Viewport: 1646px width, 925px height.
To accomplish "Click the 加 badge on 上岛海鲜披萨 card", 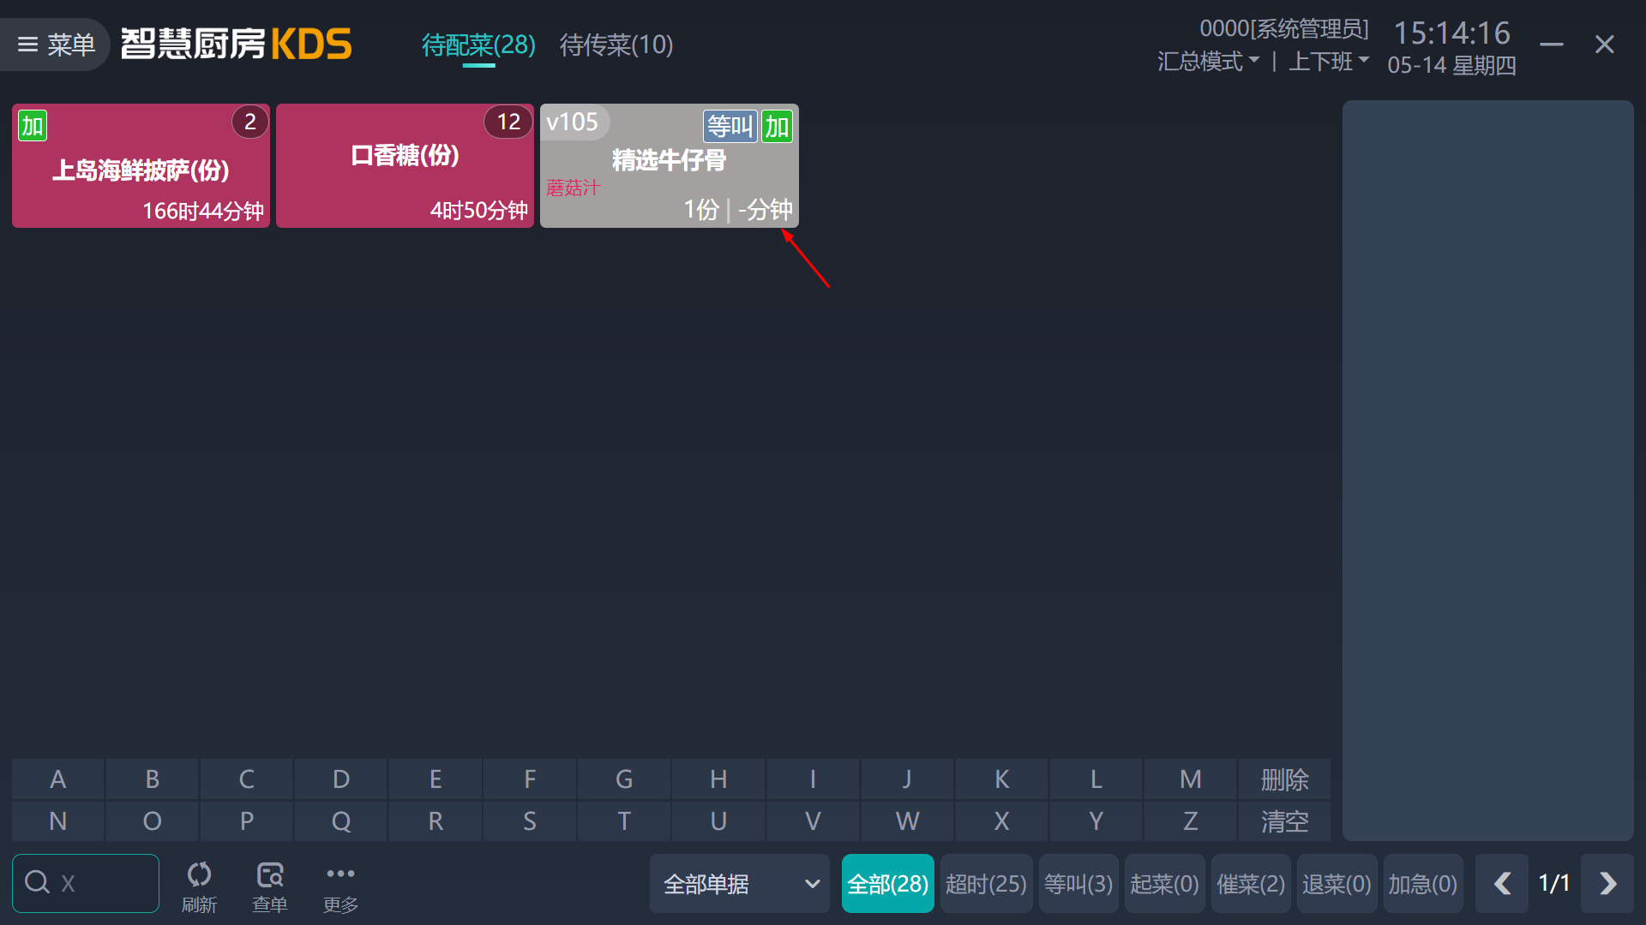I will pyautogui.click(x=33, y=126).
